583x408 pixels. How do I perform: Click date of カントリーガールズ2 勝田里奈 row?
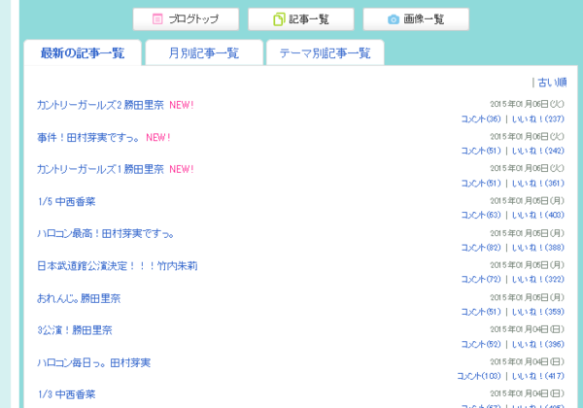(527, 104)
